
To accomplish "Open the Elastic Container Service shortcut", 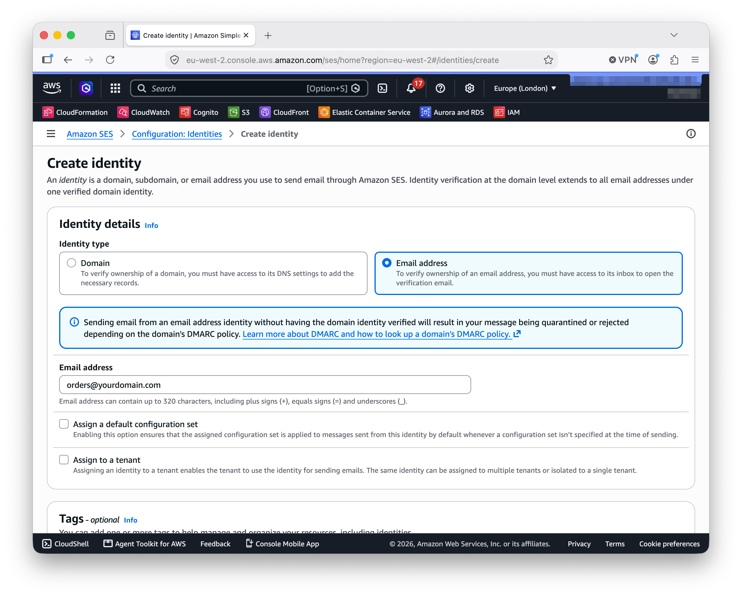I will pyautogui.click(x=365, y=112).
